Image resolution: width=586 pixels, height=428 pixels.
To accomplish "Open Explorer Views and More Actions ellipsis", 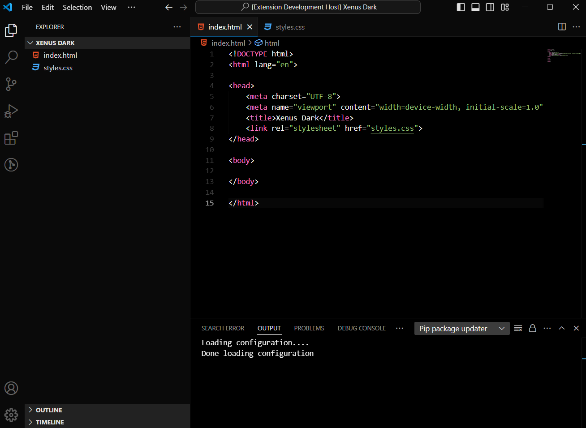I will point(177,27).
